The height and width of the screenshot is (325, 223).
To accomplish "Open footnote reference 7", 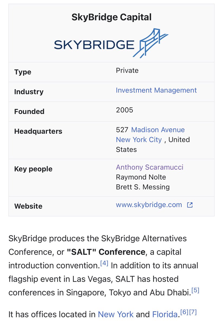I will (x=192, y=312).
